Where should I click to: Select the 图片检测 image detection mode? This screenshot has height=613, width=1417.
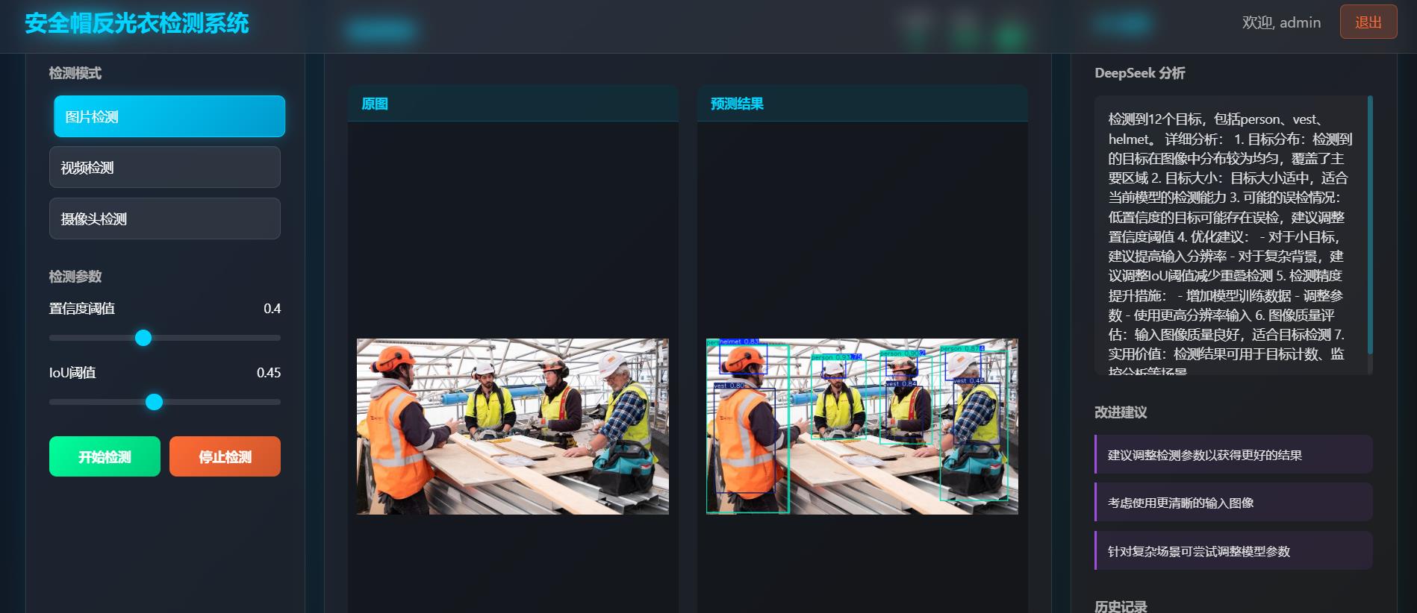tap(169, 116)
